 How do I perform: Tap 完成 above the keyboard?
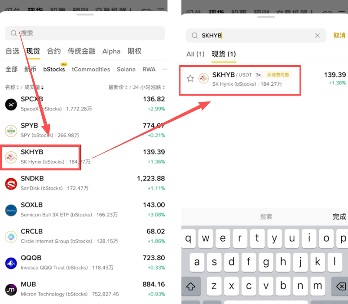[x=339, y=217]
